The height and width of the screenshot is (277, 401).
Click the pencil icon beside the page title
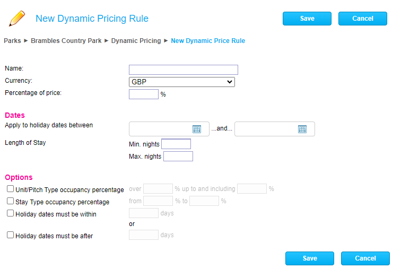pyautogui.click(x=17, y=19)
